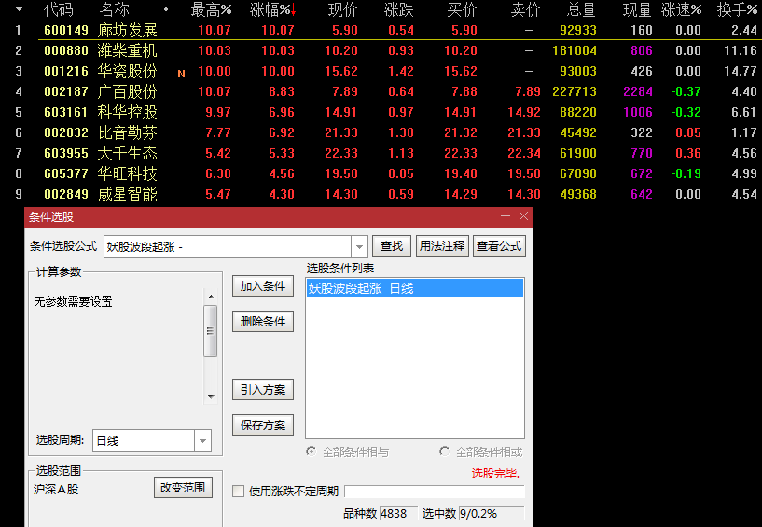Click the parameter panel scroll down arrow
This screenshot has height=527, width=762.
(211, 396)
